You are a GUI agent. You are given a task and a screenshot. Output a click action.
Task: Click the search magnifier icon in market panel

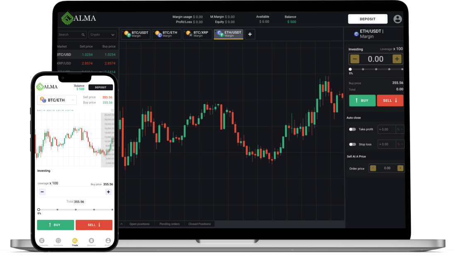[83, 35]
